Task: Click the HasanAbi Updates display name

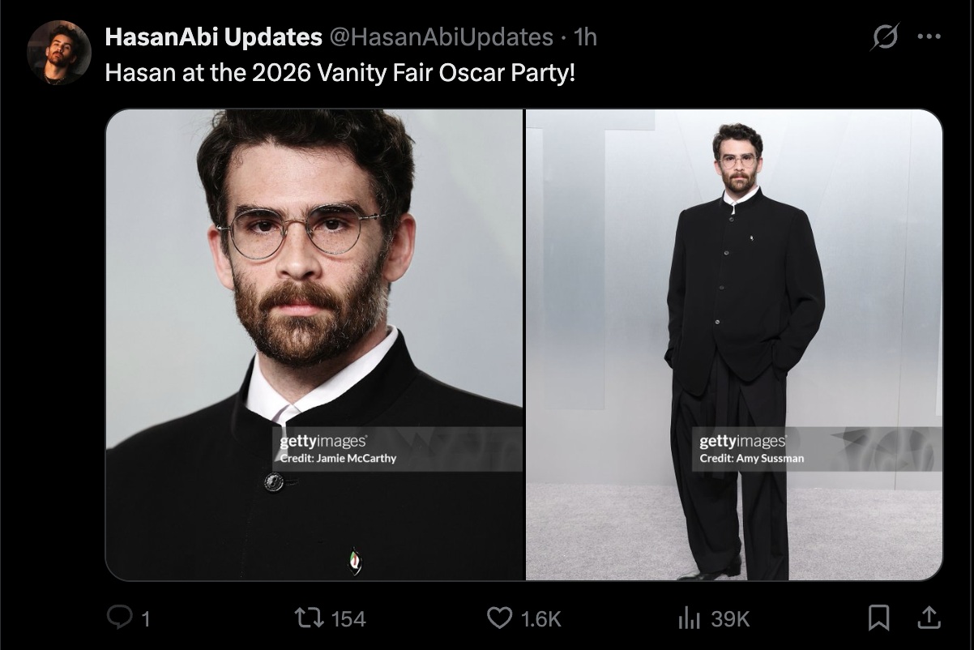Action: (214, 36)
